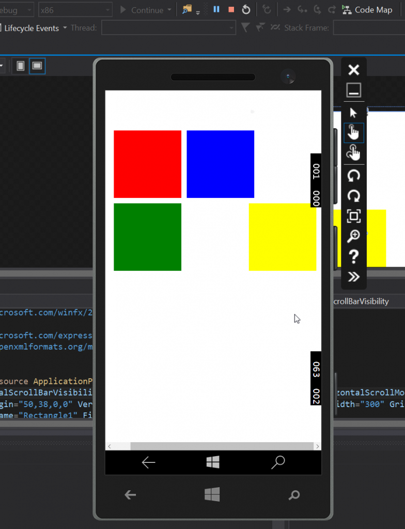Pause debugging with the Break All icon
The width and height of the screenshot is (405, 529).
216,9
